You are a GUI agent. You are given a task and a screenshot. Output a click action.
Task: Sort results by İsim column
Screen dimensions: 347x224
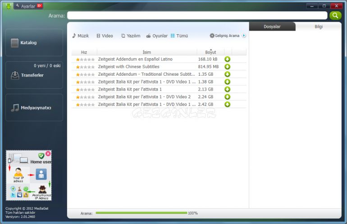tap(147, 52)
